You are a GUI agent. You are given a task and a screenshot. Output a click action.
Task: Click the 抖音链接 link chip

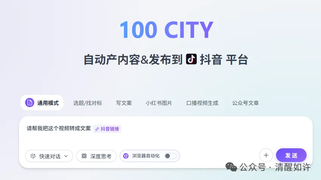click(x=107, y=129)
